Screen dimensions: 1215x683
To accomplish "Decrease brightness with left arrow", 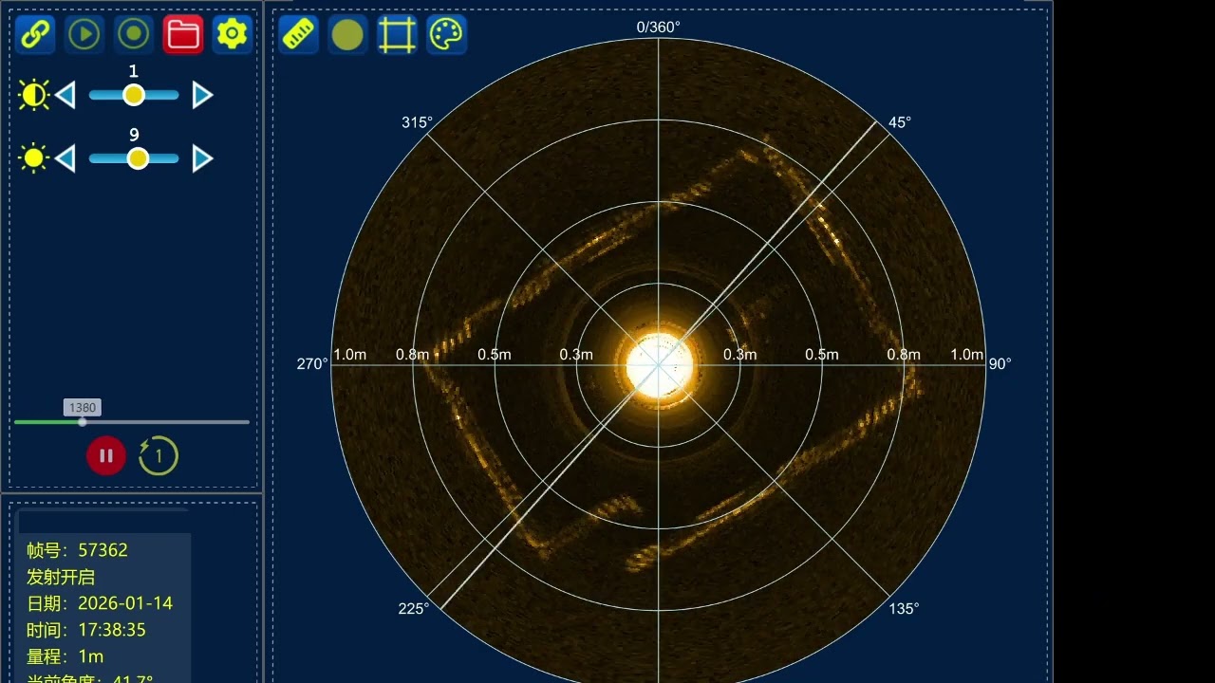I will 65,157.
